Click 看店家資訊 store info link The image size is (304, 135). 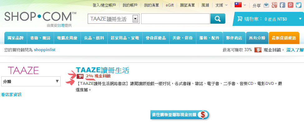tap(11, 95)
